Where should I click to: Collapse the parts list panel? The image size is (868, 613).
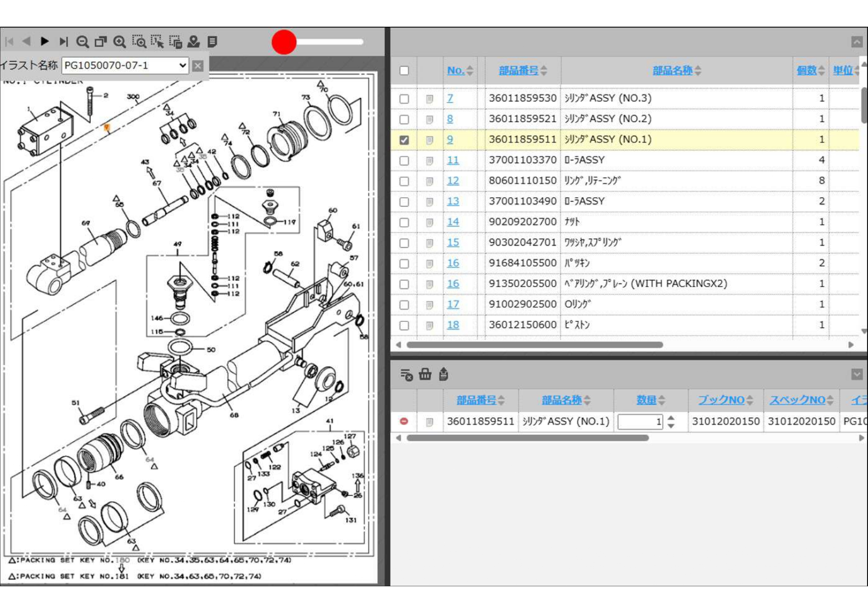[x=857, y=42]
